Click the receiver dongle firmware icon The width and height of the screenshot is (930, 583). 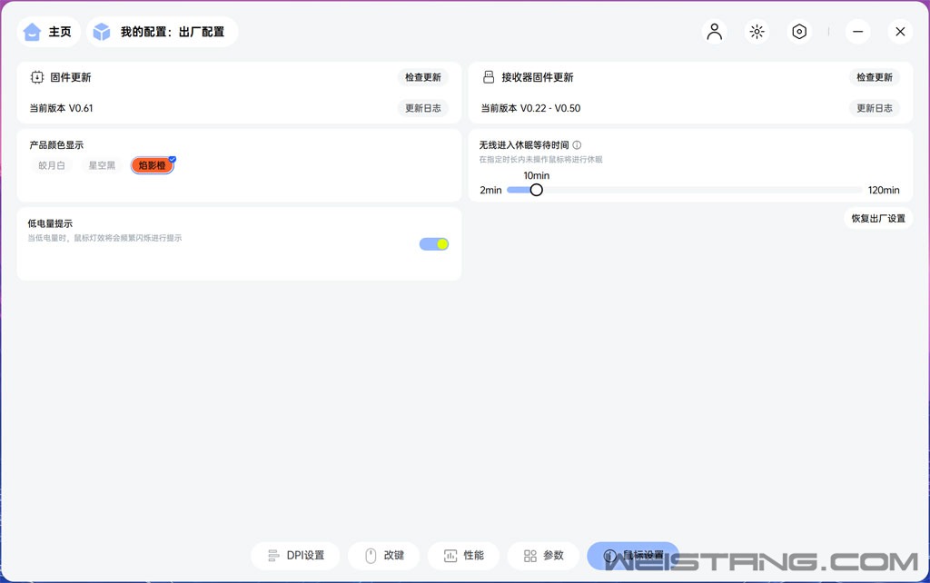(x=488, y=77)
